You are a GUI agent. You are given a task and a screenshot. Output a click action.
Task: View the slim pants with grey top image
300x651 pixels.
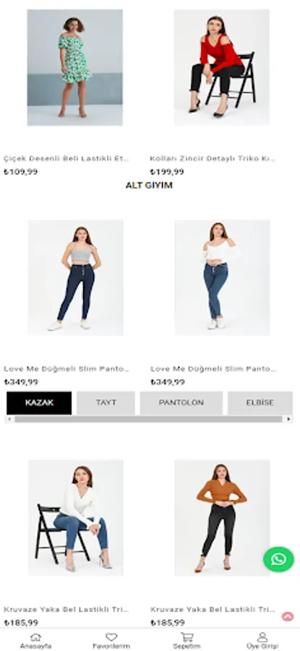(x=75, y=277)
